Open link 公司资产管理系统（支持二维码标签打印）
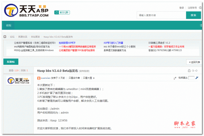 coord(35,43)
